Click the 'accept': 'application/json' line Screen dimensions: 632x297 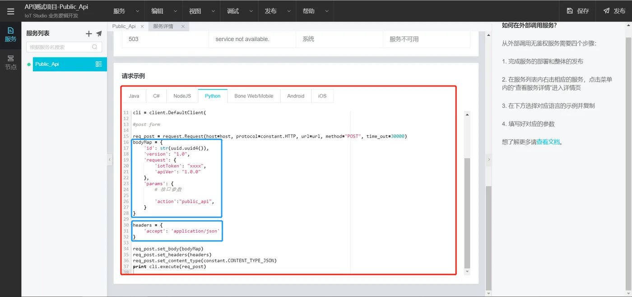pyautogui.click(x=181, y=231)
